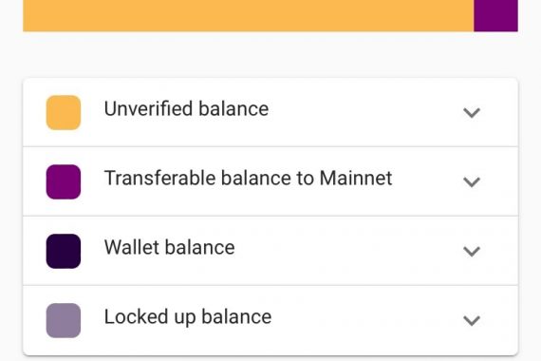
Task: Click the orange segment of balance bar
Action: (249, 15)
